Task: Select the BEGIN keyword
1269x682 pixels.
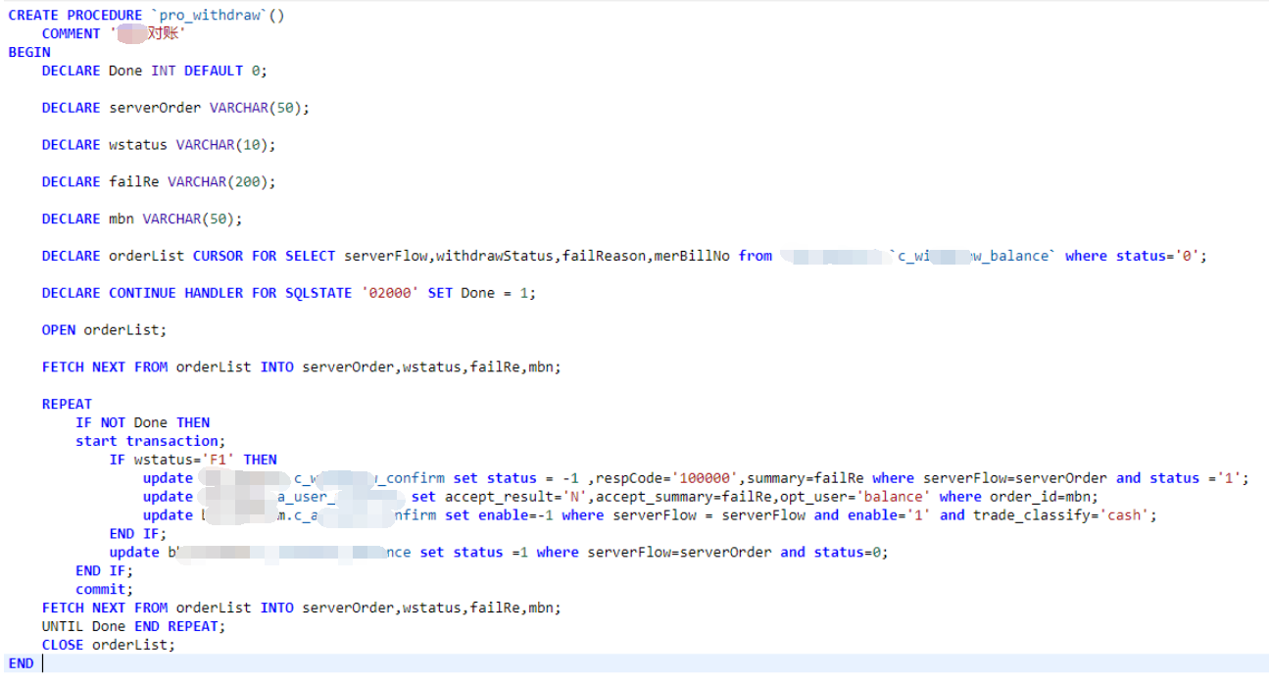Action: (24, 51)
